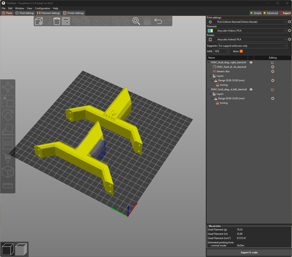Switch to sliced layers preview view
The height and width of the screenshot is (257, 292).
(x=21, y=249)
